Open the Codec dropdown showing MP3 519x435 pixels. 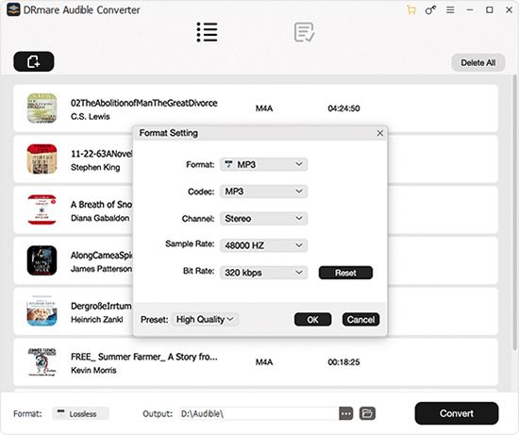(x=264, y=192)
